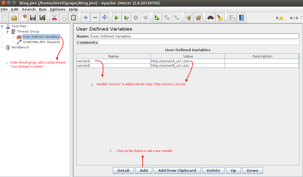Viewport: 303px width, 177px height.
Task: Select Test Plan in the tree
Action: 19,26
